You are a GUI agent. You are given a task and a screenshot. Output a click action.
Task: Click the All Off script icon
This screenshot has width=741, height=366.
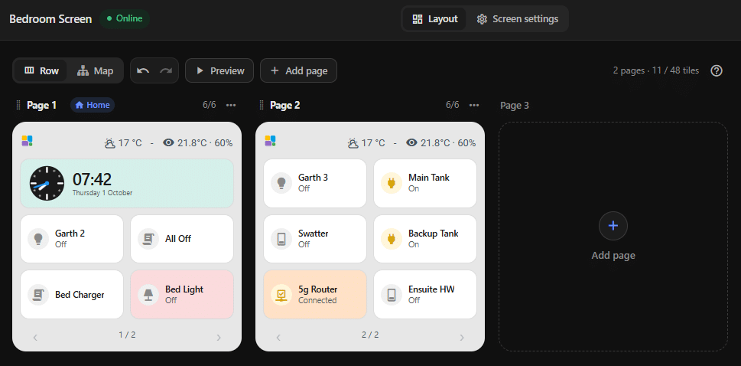click(148, 239)
